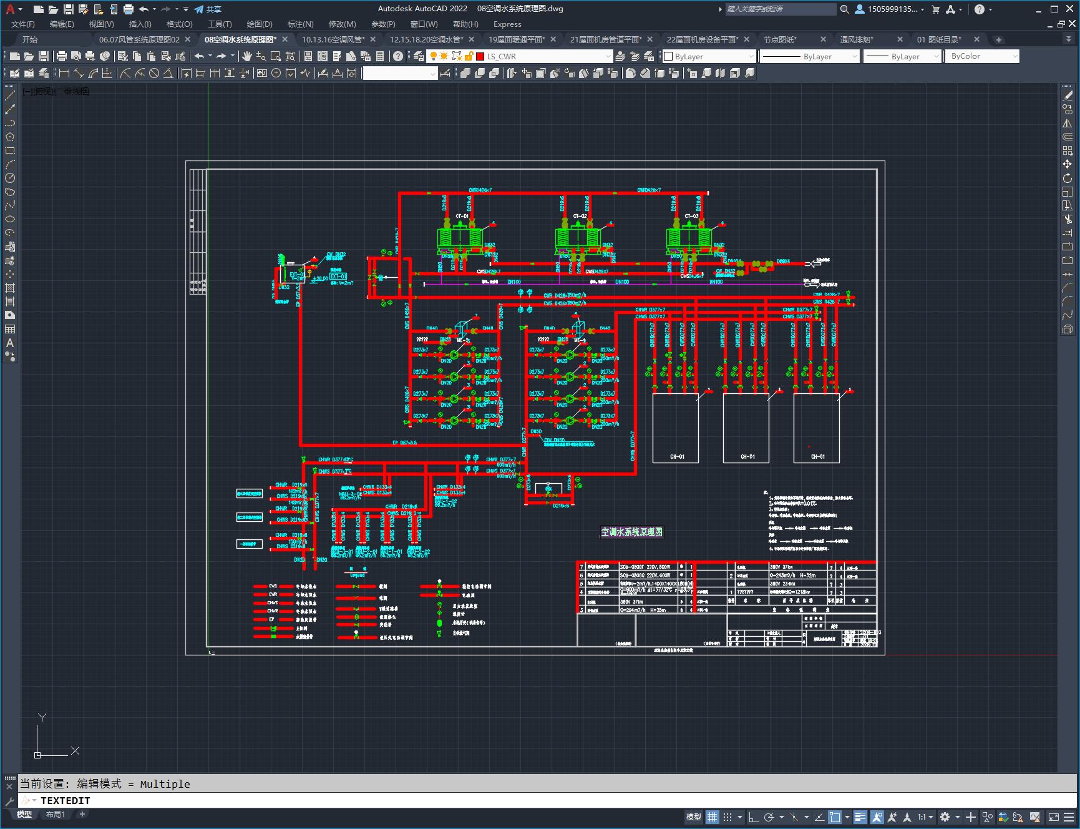Toggle lineweight display in status bar
Viewport: 1080px width, 829px height.
click(860, 817)
